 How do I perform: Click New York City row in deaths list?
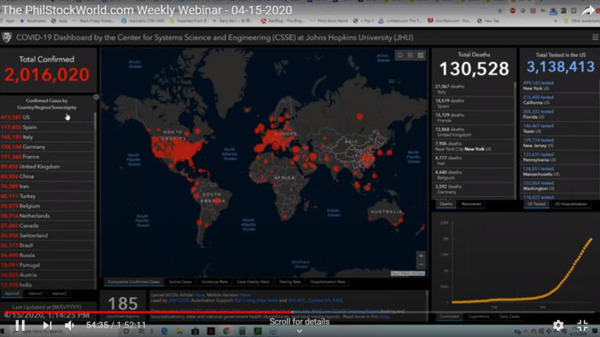473,147
